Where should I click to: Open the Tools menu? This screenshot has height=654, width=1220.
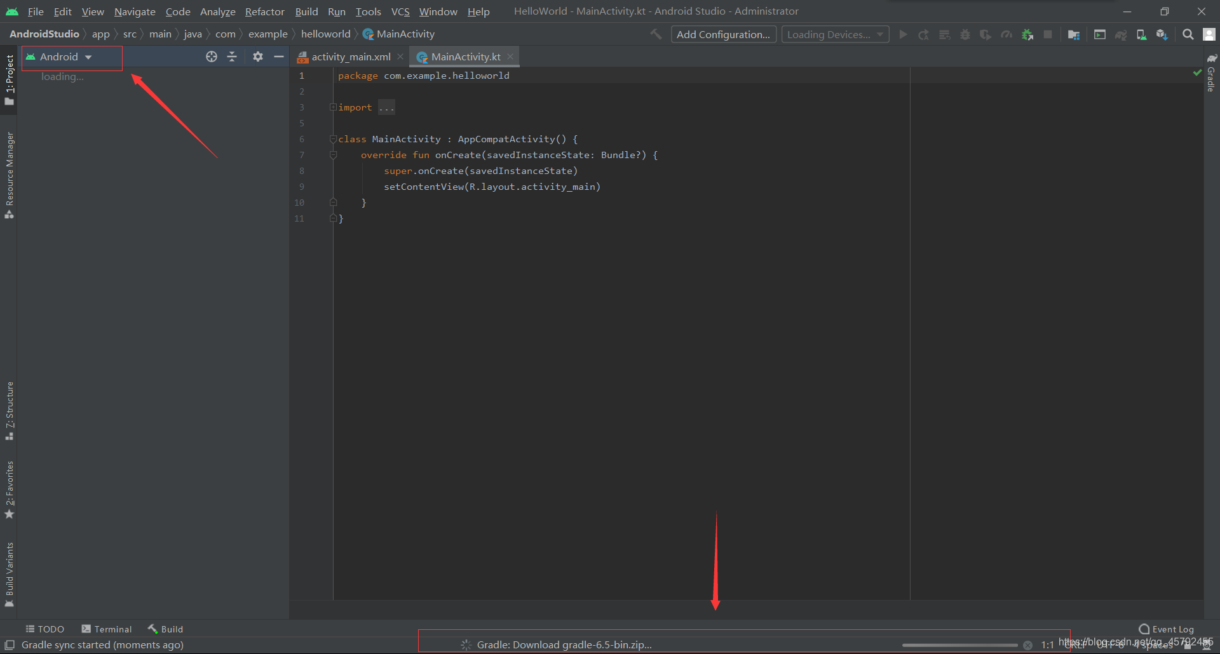(369, 11)
